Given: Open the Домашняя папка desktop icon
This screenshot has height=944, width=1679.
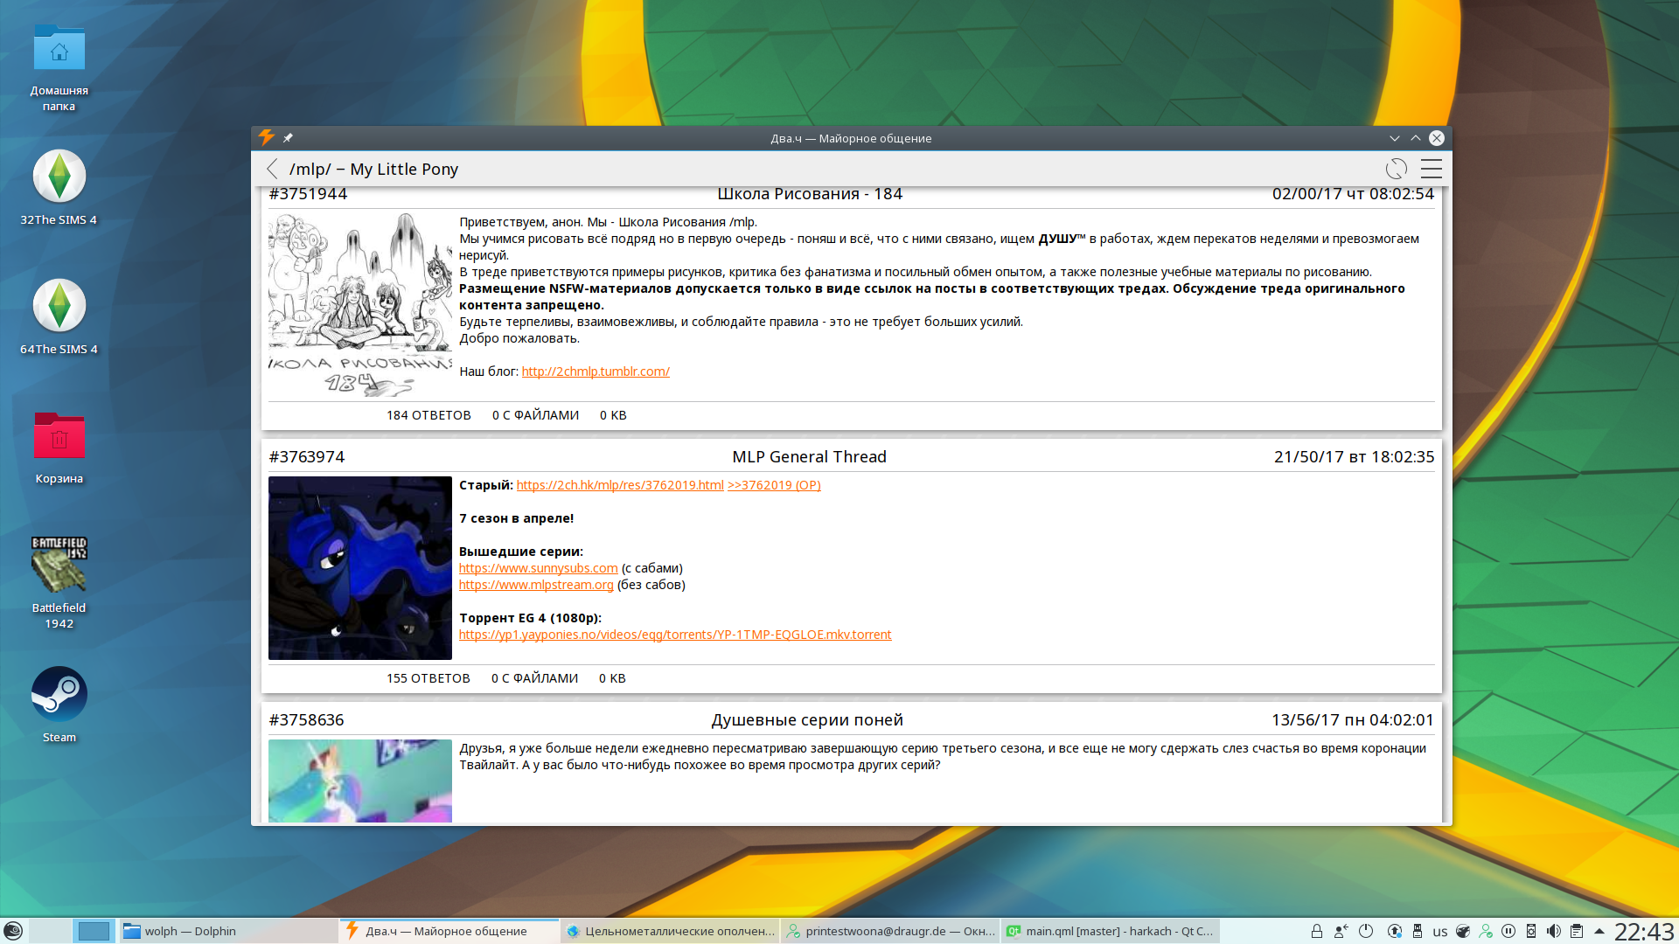Looking at the screenshot, I should [59, 68].
